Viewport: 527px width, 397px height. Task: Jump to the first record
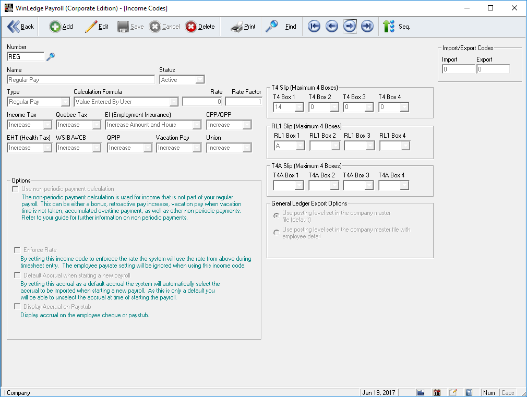[x=314, y=27]
